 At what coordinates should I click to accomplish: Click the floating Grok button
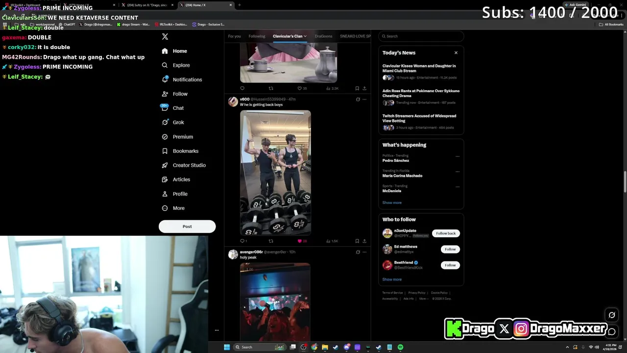[612, 315]
